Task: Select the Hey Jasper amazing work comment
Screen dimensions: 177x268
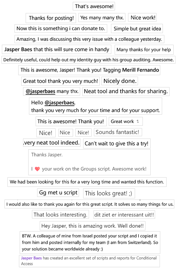Action: click(x=92, y=226)
